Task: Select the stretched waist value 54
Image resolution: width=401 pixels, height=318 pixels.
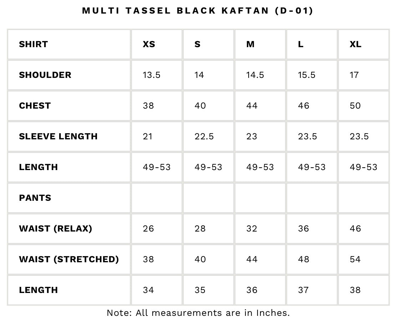Action: (x=355, y=259)
